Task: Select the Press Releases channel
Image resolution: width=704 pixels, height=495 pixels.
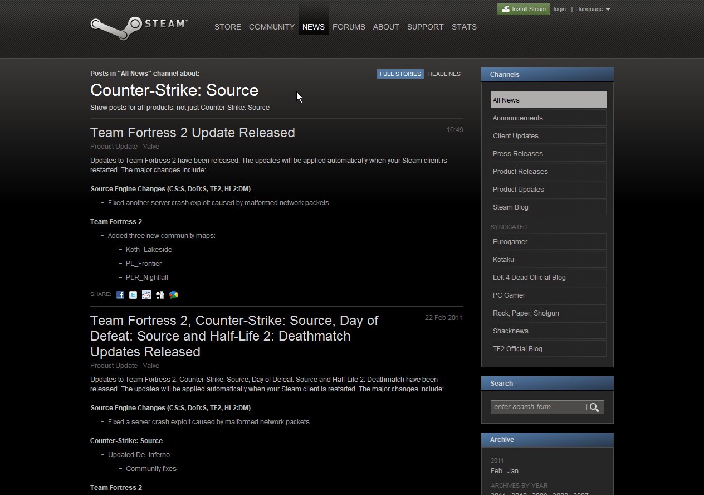Action: click(x=549, y=154)
